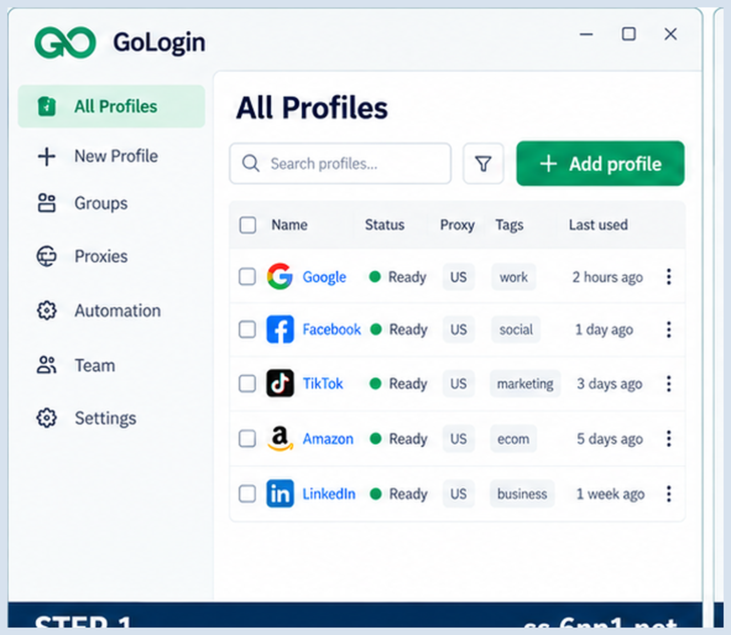Click the Name column header
The image size is (731, 635).
[x=289, y=225]
